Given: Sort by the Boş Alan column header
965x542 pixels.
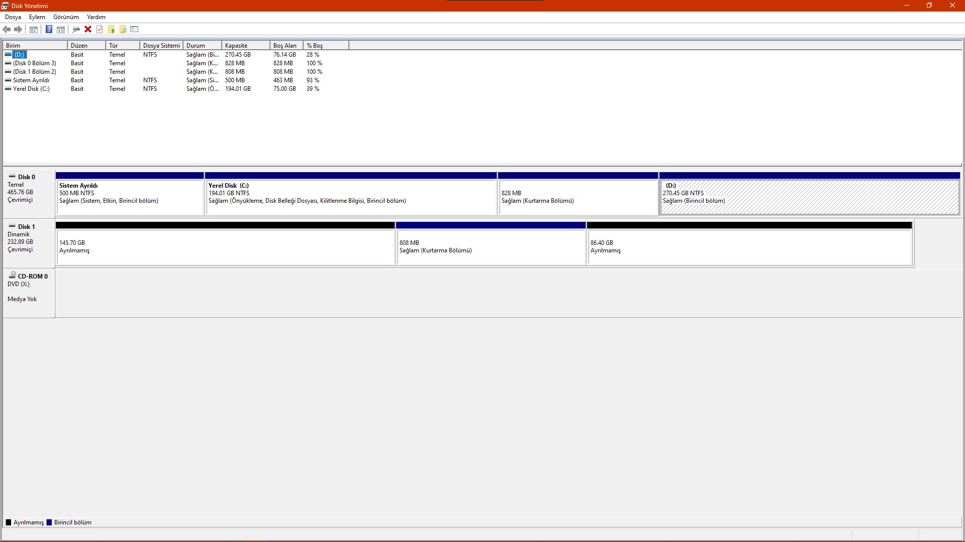Looking at the screenshot, I should click(286, 45).
